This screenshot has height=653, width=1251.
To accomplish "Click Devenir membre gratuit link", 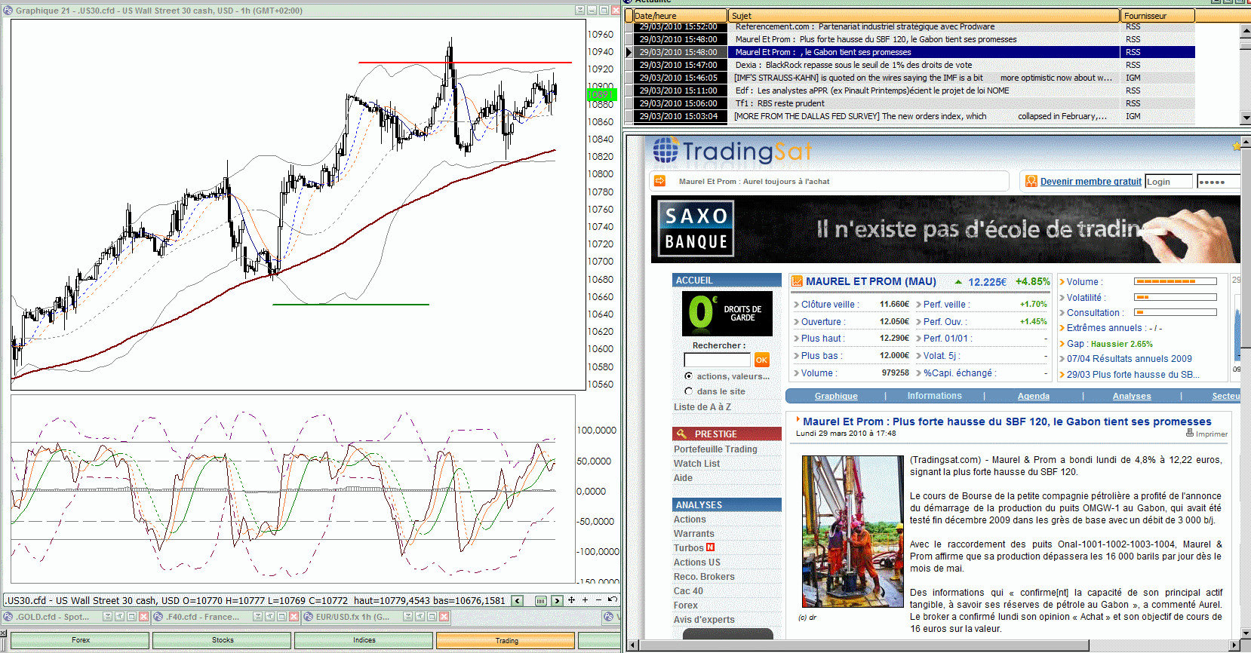I will pos(1090,181).
